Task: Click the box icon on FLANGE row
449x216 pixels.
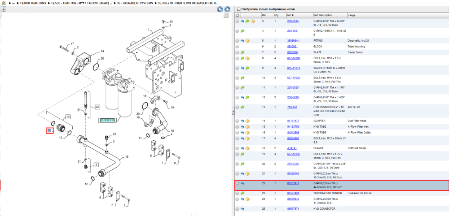Action: click(x=247, y=148)
